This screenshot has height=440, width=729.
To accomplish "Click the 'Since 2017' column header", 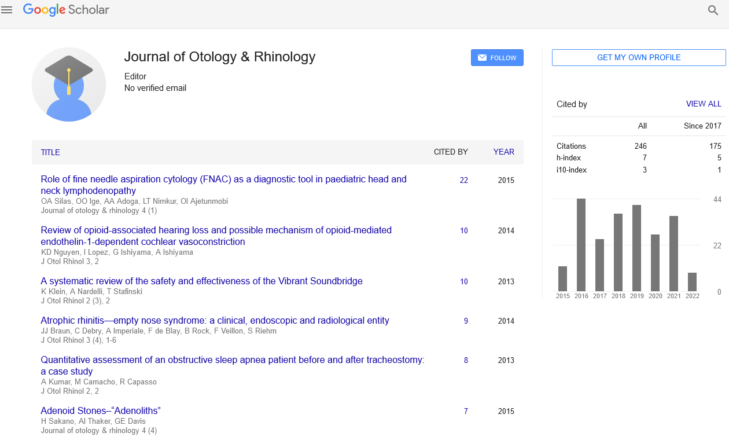I will [x=702, y=126].
